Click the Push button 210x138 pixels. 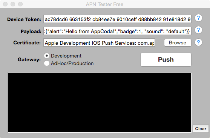click(166, 59)
